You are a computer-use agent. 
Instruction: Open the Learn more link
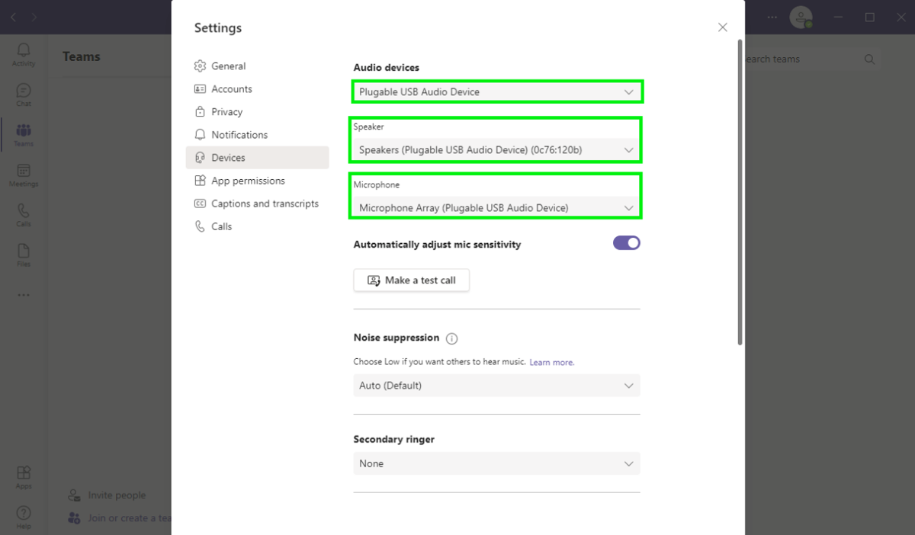551,362
